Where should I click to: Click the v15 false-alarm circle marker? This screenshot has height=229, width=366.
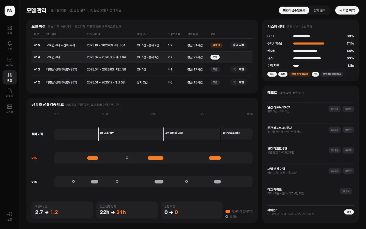(127, 158)
